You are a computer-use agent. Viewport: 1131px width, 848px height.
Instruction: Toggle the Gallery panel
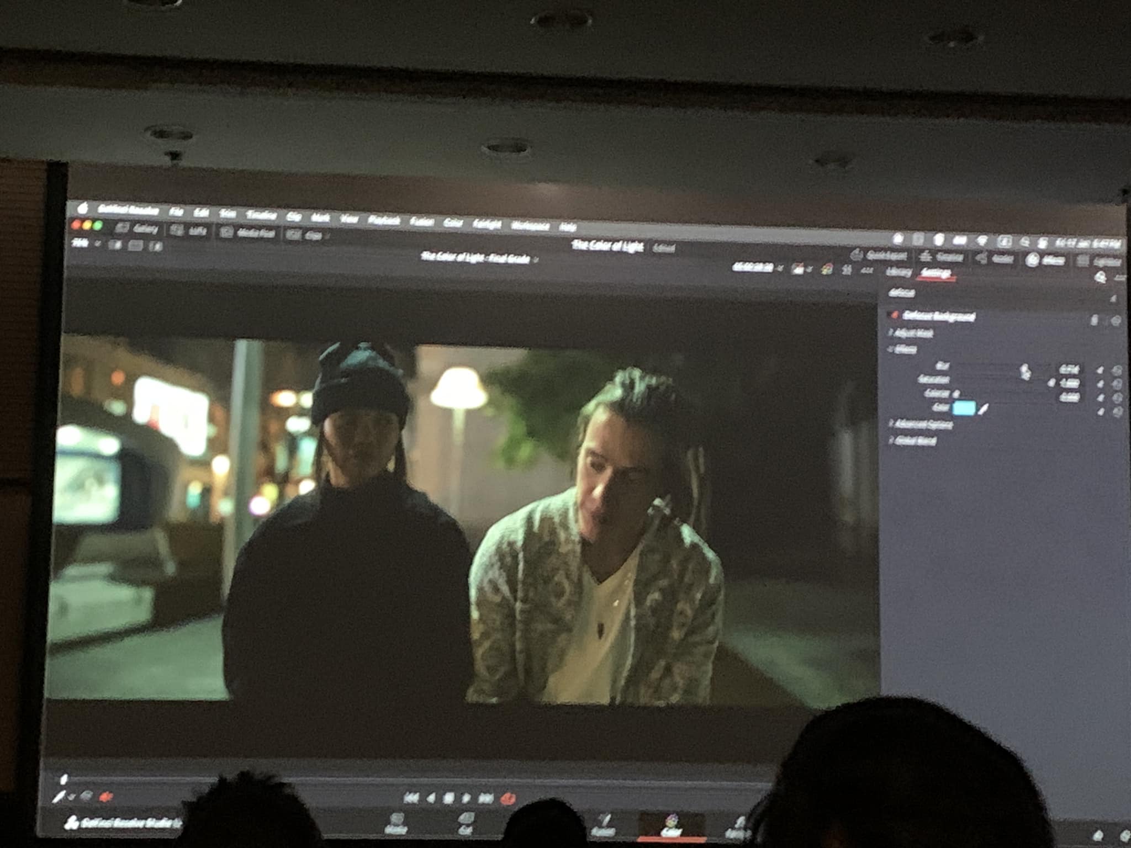138,229
